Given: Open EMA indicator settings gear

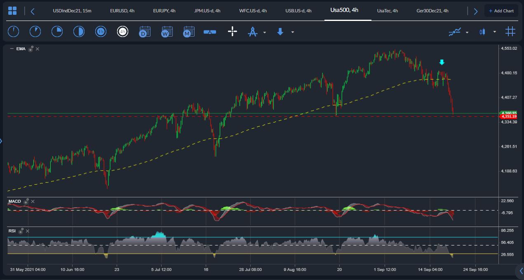Looking at the screenshot, I should tap(31, 49).
